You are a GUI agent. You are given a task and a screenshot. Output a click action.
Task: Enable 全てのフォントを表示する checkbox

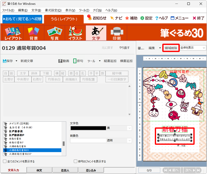pyautogui.click(x=5, y=161)
